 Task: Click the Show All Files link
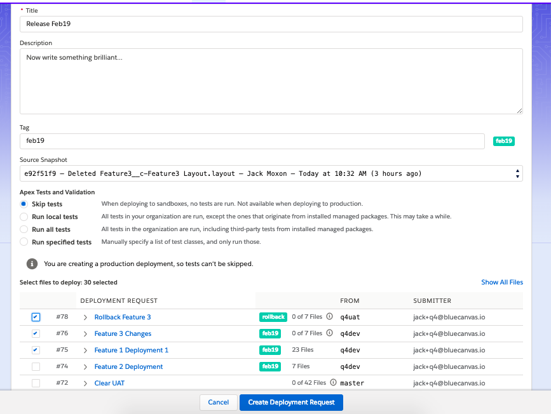[502, 283]
